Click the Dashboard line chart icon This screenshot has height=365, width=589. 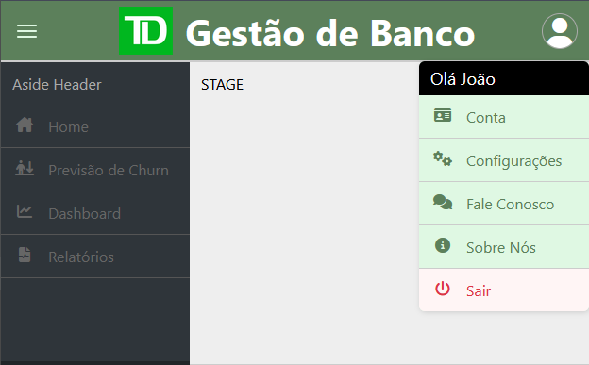coord(25,211)
